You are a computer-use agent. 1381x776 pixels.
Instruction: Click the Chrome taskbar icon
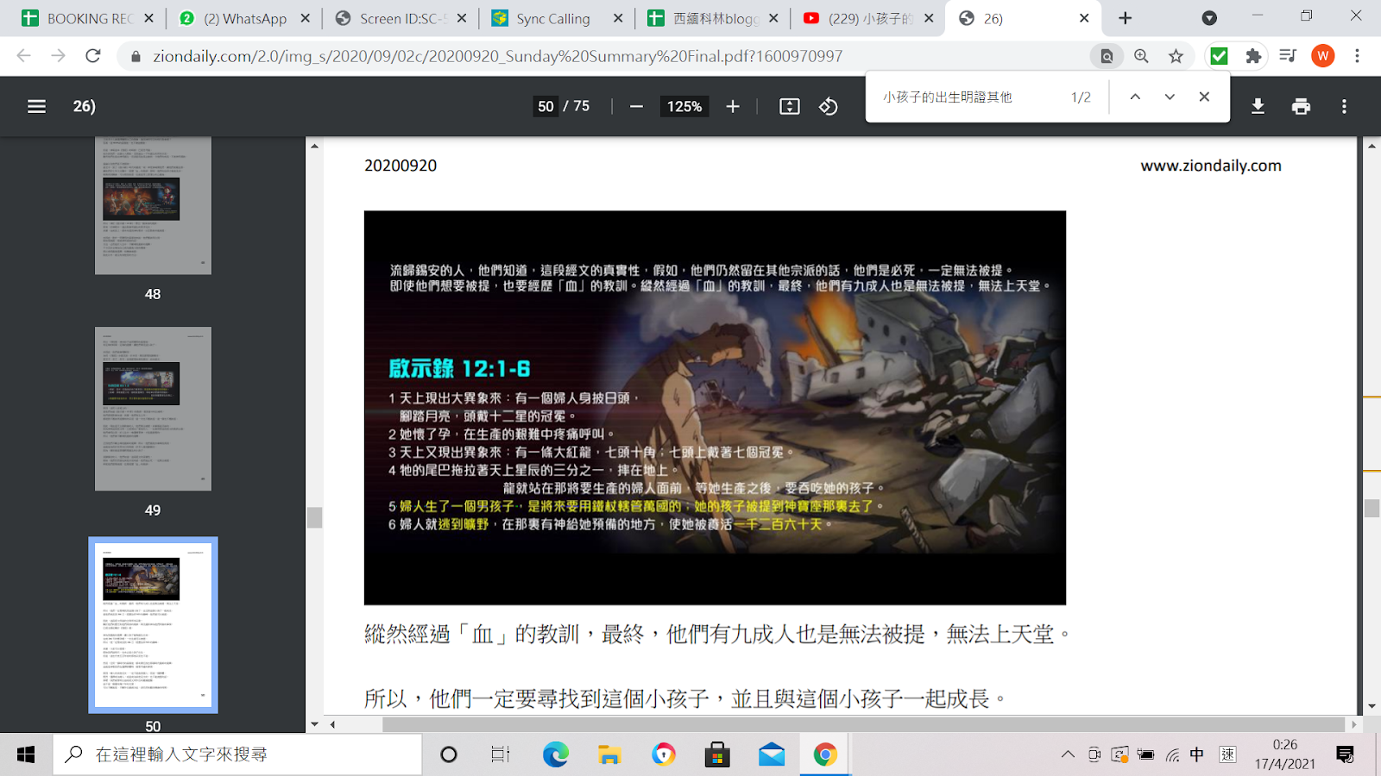tap(825, 754)
